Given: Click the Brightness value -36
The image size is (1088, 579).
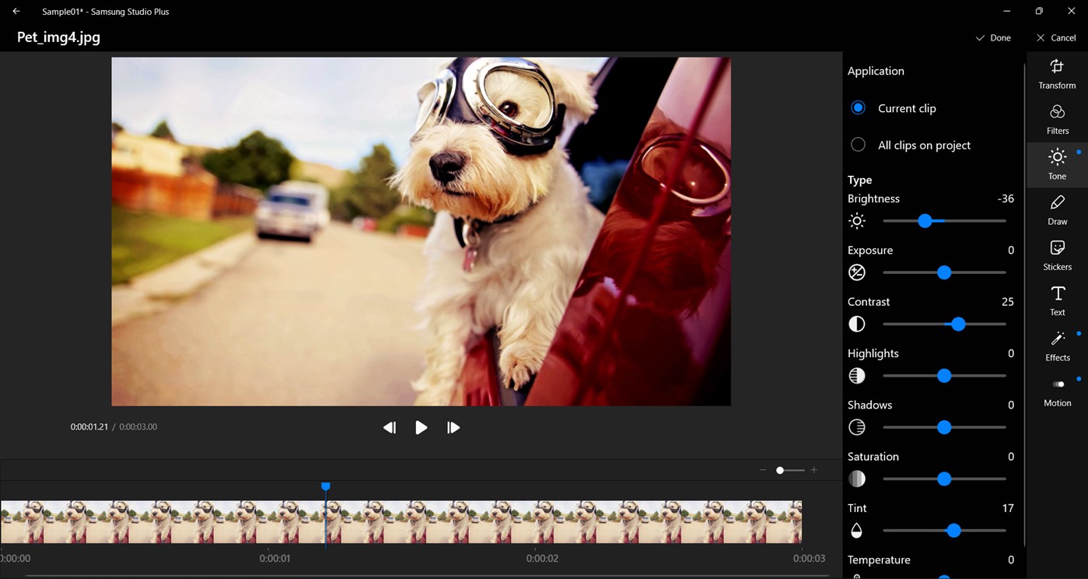Looking at the screenshot, I should tap(1006, 198).
